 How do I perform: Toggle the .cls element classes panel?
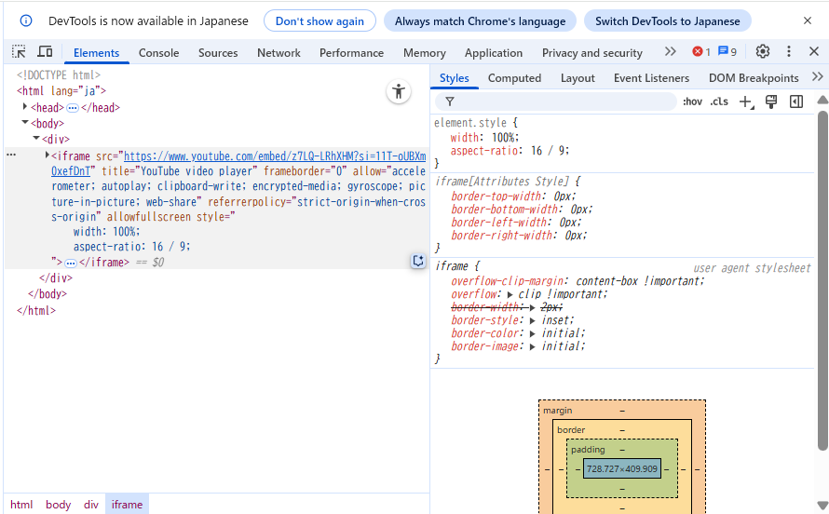click(719, 101)
